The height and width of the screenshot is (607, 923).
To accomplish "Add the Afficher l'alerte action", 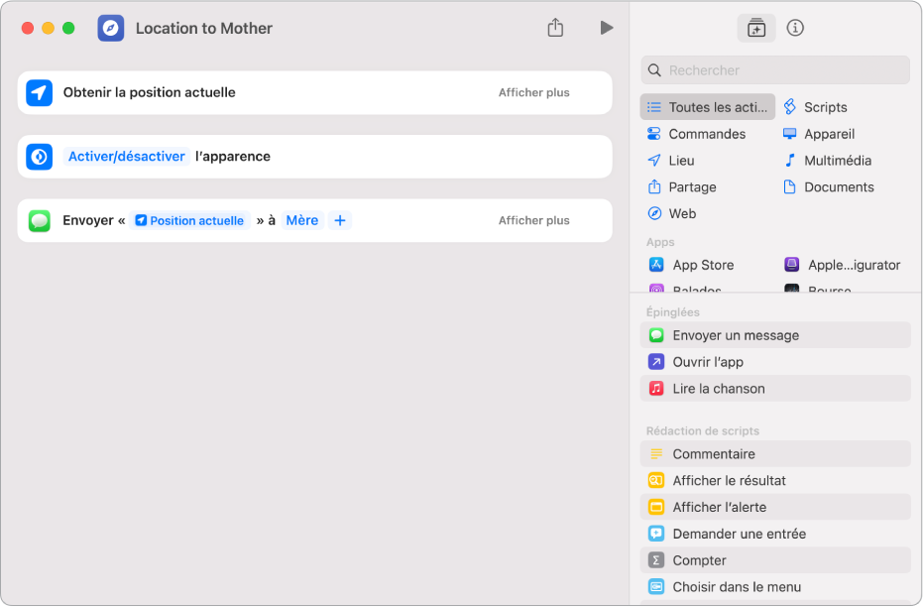I will click(775, 507).
